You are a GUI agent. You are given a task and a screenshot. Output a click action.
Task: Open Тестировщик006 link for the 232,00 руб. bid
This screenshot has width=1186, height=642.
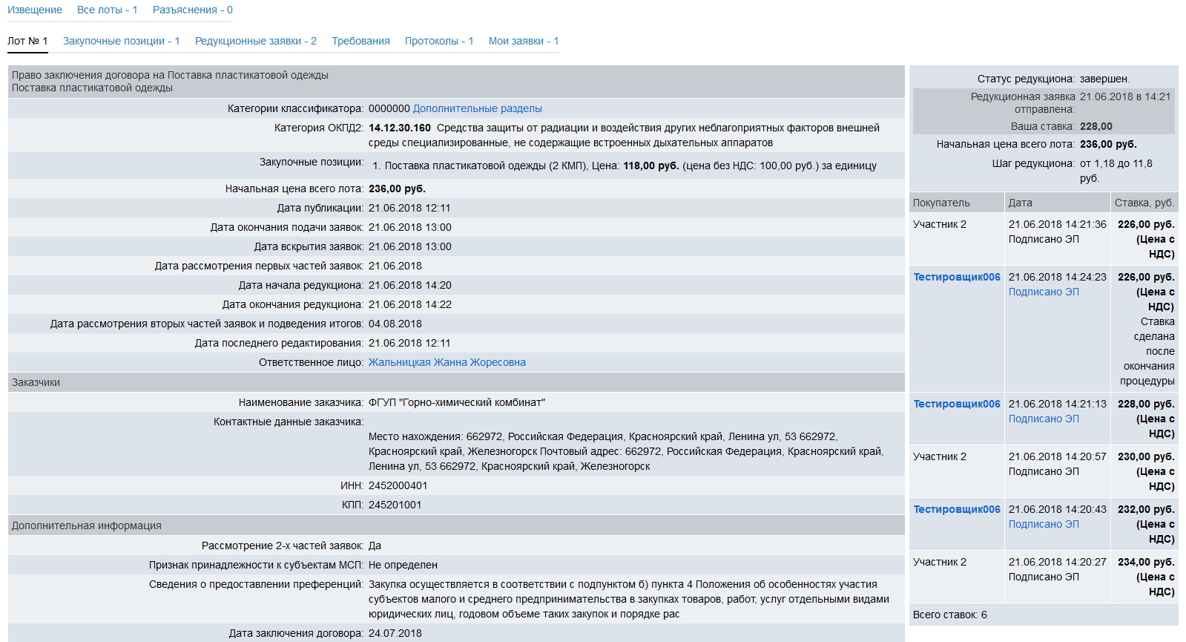tap(956, 509)
